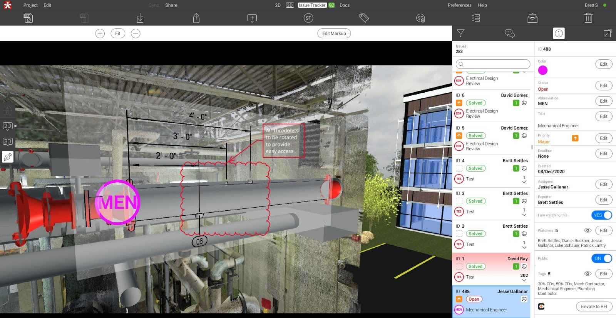Open the comments chat icon
616x318 pixels.
point(509,33)
